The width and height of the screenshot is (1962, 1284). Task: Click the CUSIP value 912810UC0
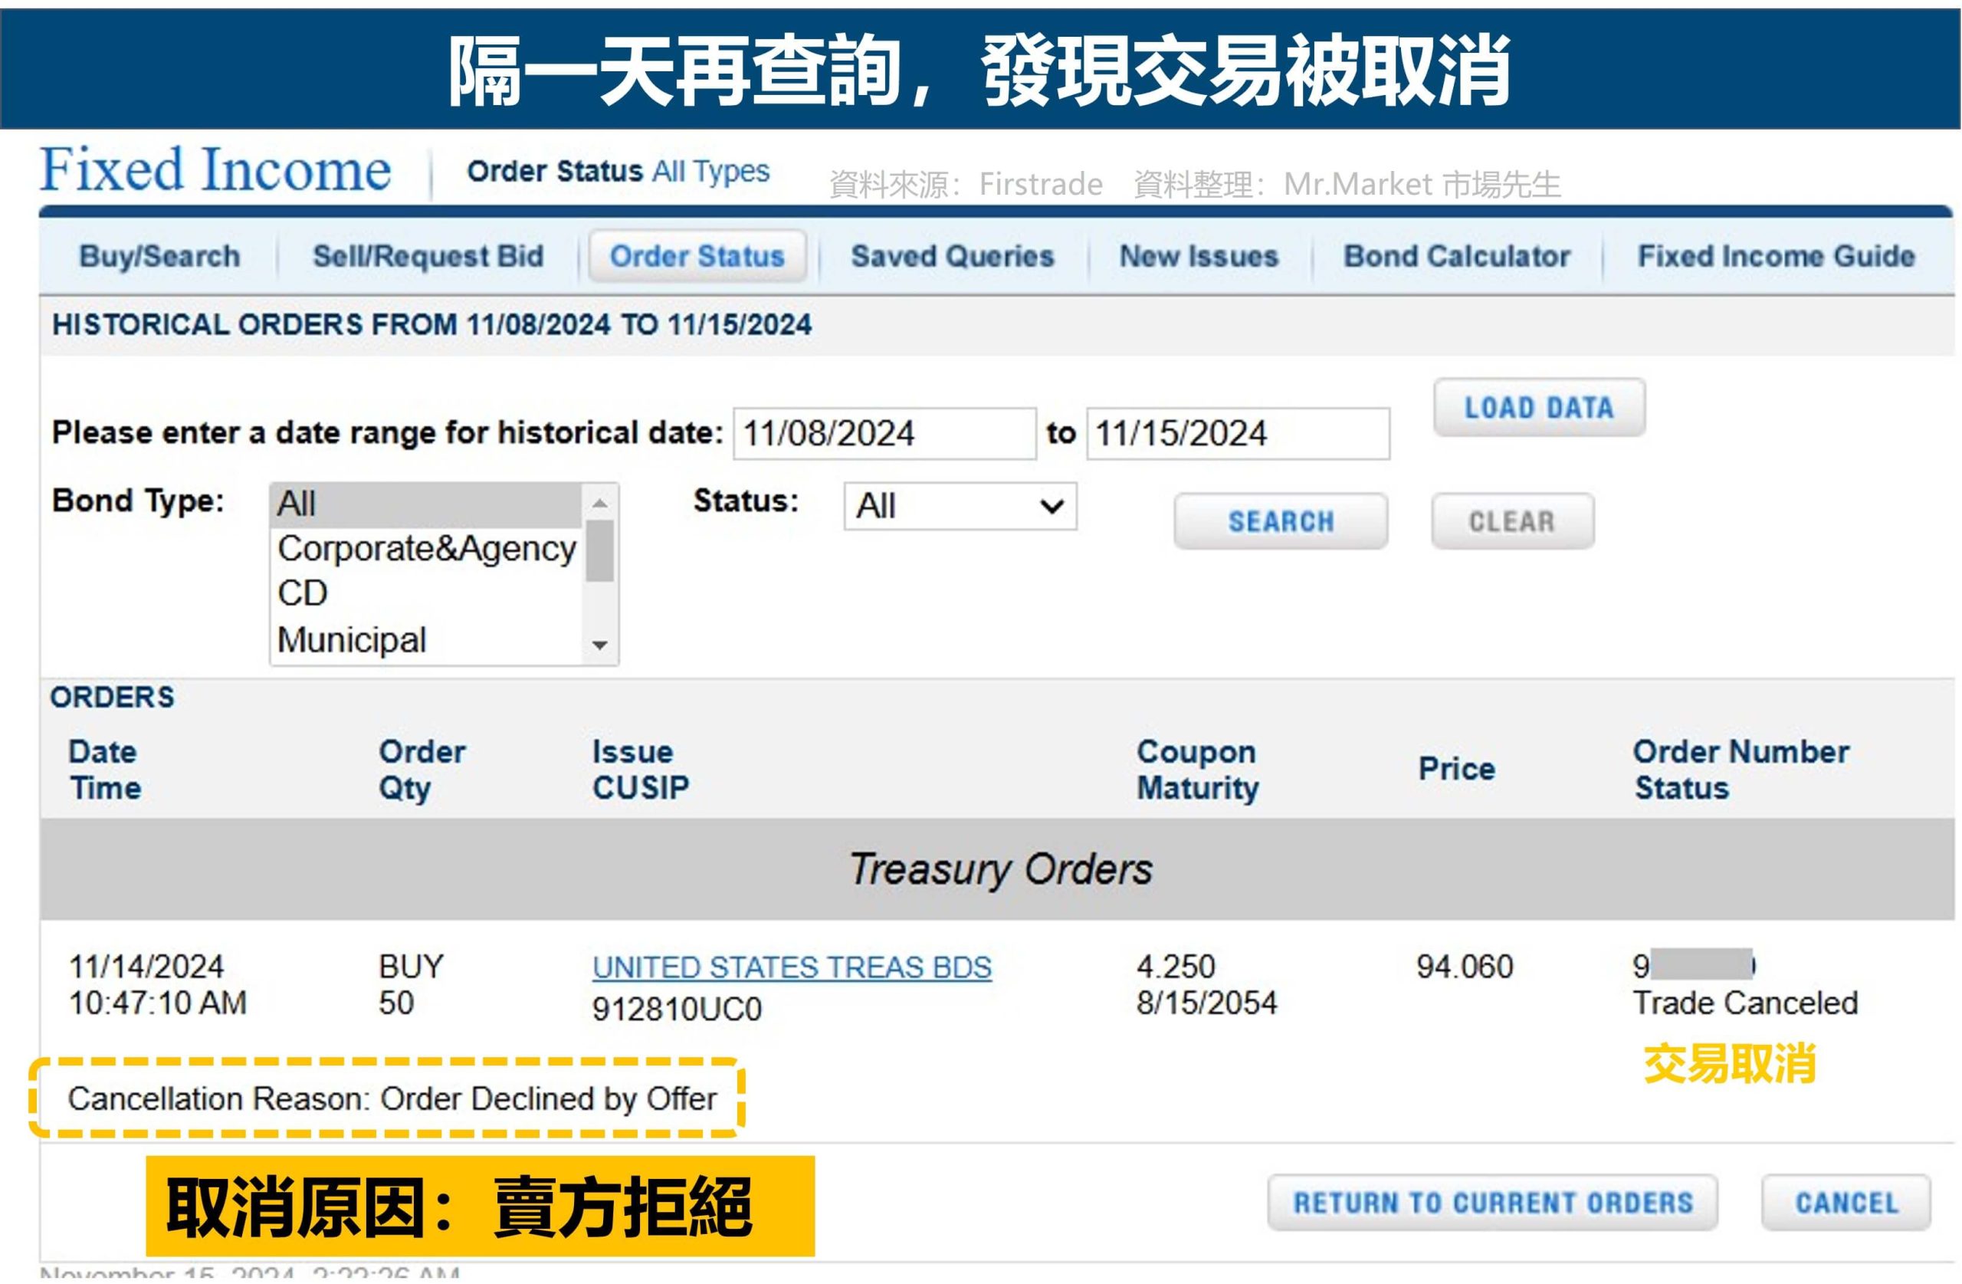pyautogui.click(x=677, y=1010)
